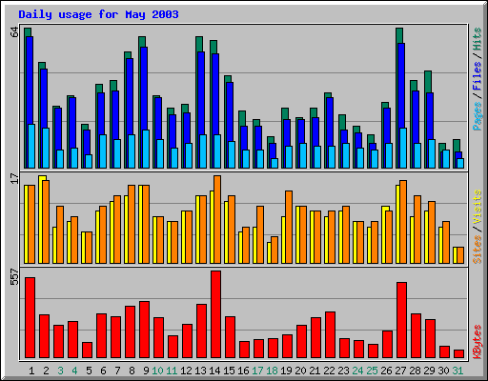Click the yellow Visits bar for day 2
The image size is (488, 381).
pyautogui.click(x=41, y=219)
